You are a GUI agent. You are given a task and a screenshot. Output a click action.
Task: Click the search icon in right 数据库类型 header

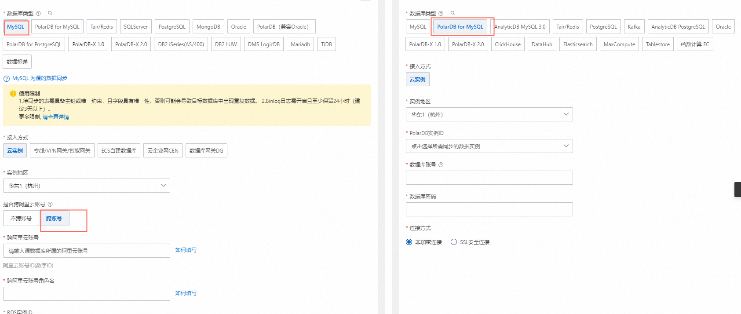(x=453, y=13)
